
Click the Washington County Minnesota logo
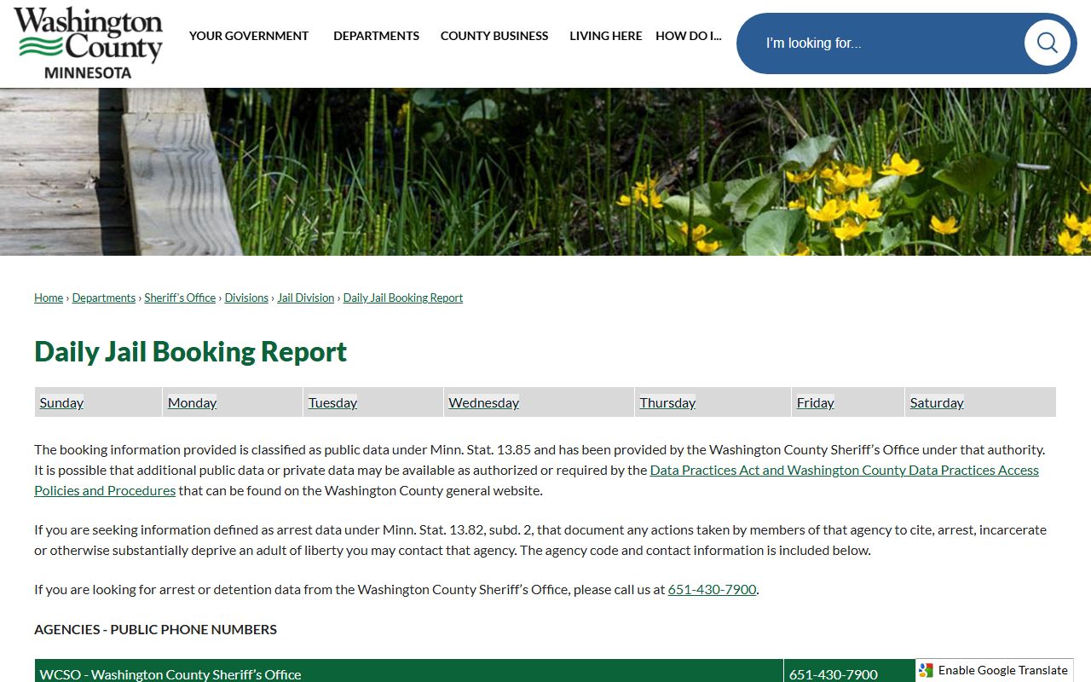[x=88, y=43]
